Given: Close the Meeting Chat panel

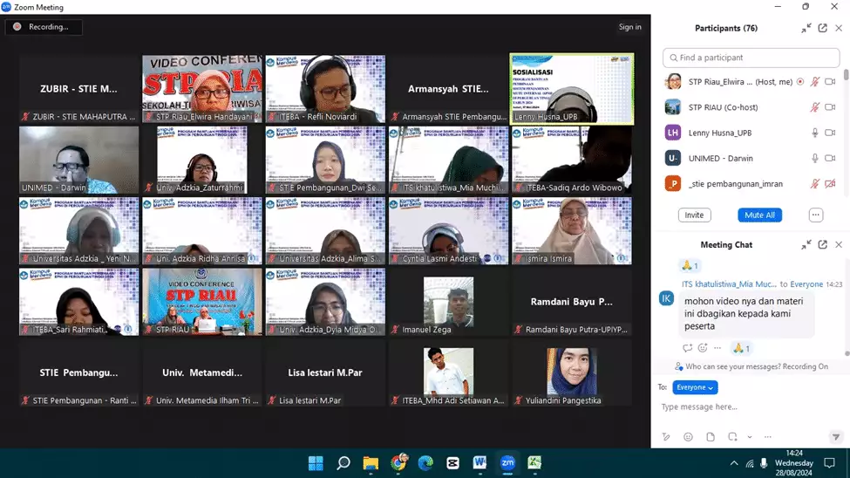Looking at the screenshot, I should click(x=839, y=245).
